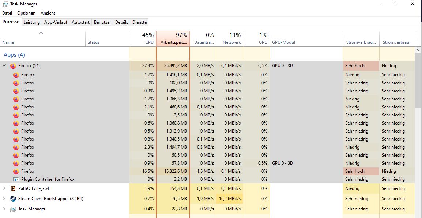Click the Firefox icon using 15.322,6 MB
This screenshot has width=422, height=218.
16,171
